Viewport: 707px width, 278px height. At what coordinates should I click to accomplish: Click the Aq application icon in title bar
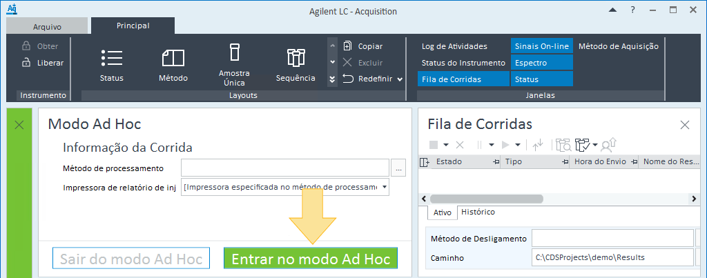click(x=12, y=8)
